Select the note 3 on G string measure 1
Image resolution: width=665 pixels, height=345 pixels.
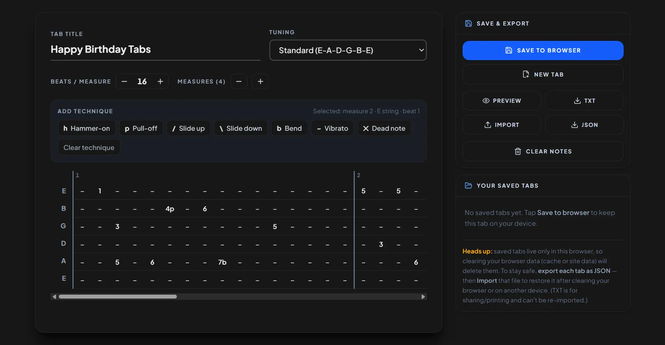(117, 227)
